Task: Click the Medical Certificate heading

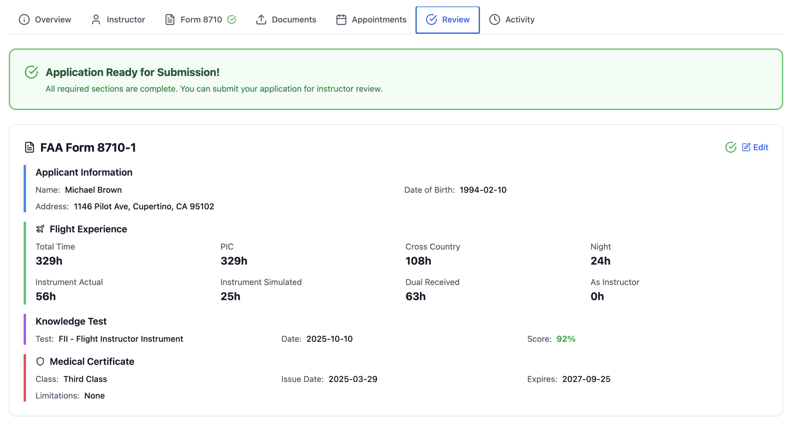Action: (92, 362)
